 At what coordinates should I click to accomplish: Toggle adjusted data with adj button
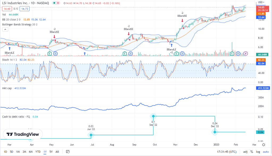pyautogui.click(x=245, y=152)
